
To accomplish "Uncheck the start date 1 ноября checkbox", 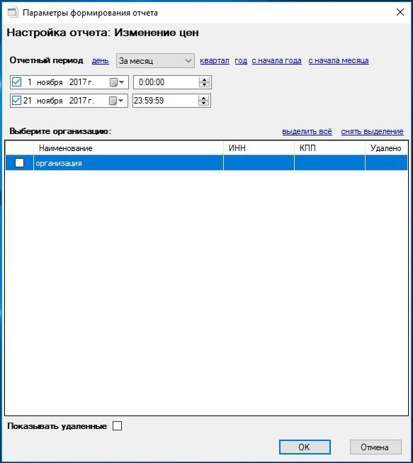I will click(x=16, y=82).
